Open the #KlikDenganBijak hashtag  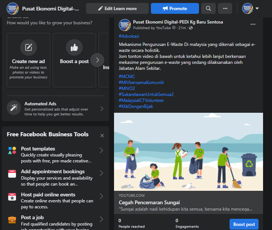136,106
